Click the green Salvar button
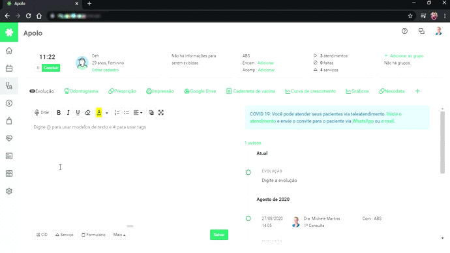This screenshot has width=450, height=253. coord(219,235)
